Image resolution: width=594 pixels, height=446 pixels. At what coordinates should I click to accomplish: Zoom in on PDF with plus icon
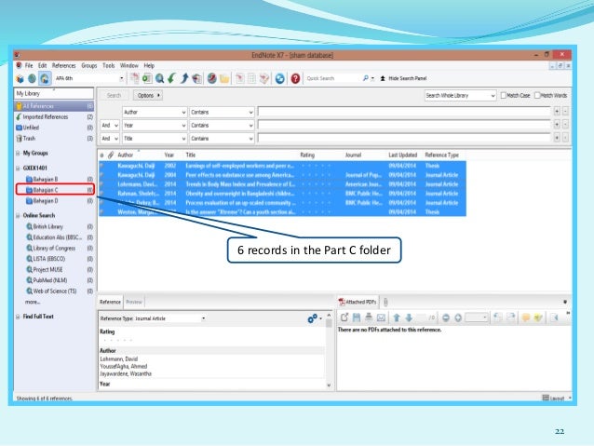[x=458, y=318]
